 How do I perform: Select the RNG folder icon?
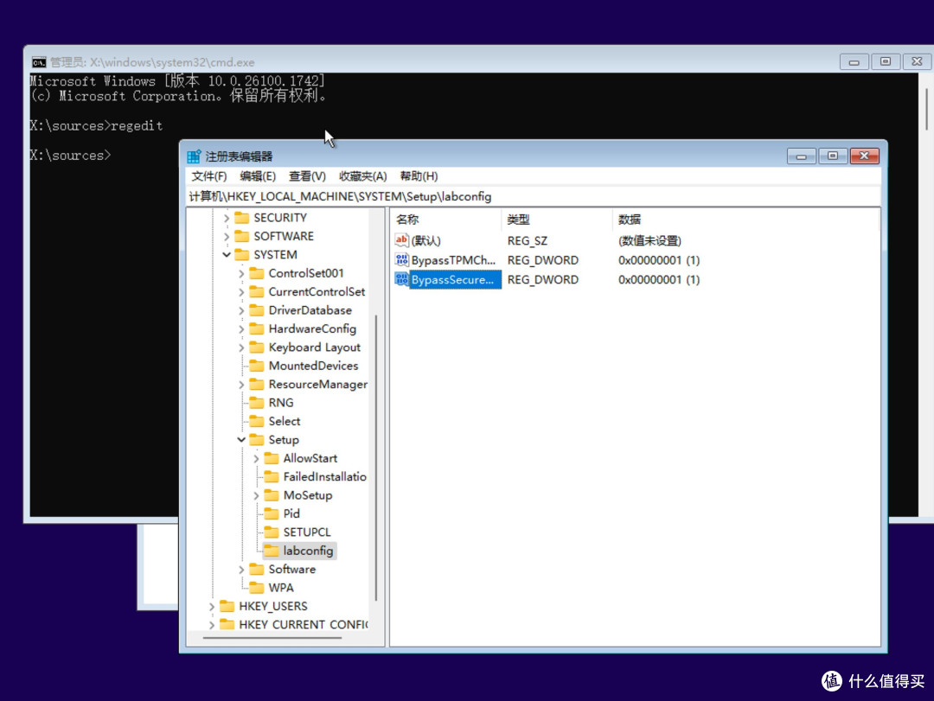[257, 402]
